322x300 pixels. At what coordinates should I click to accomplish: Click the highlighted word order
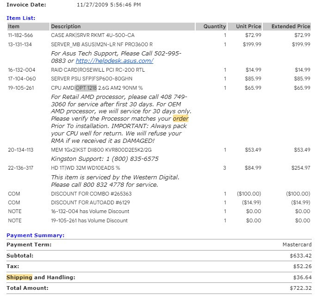180,119
